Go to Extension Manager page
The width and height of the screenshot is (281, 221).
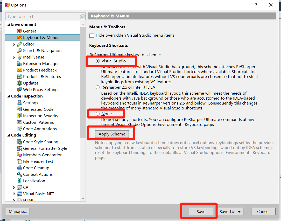pyautogui.click(x=41, y=64)
